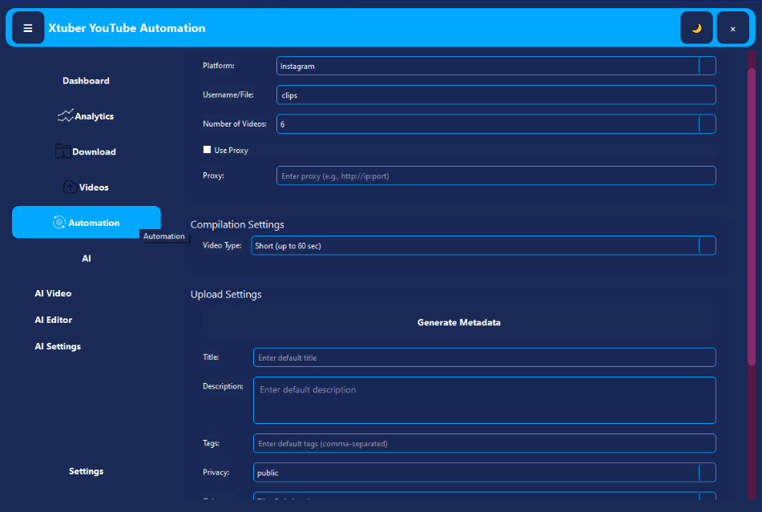The width and height of the screenshot is (762, 512).
Task: Expand the Platform dropdown showing Instagram
Action: [x=707, y=67]
